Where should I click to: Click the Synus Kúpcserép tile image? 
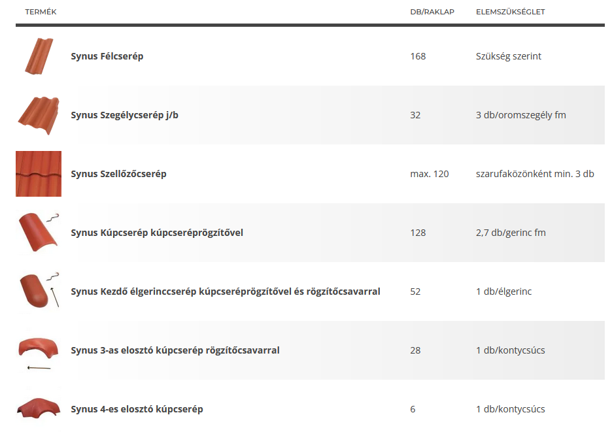39,231
